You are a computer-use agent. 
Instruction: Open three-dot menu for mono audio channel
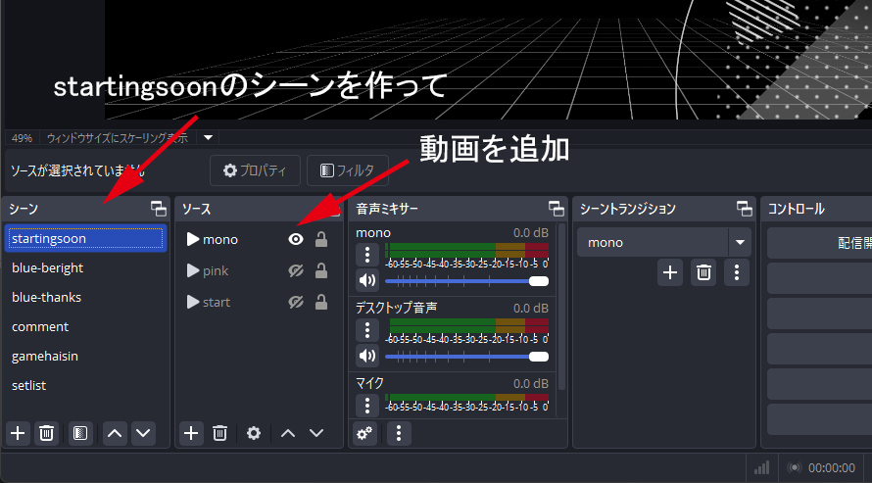[x=366, y=256]
